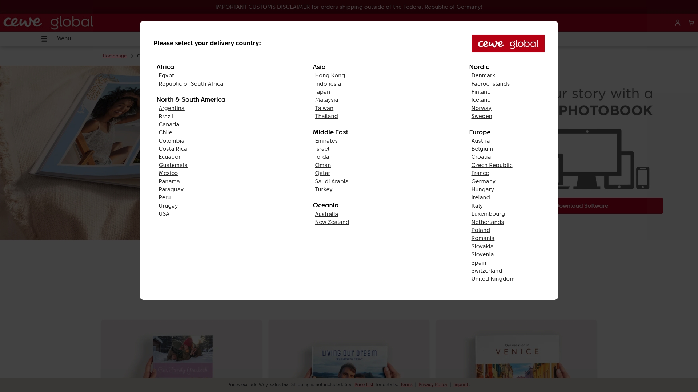Select Germany as delivery country
This screenshot has height=392, width=698.
(484, 181)
